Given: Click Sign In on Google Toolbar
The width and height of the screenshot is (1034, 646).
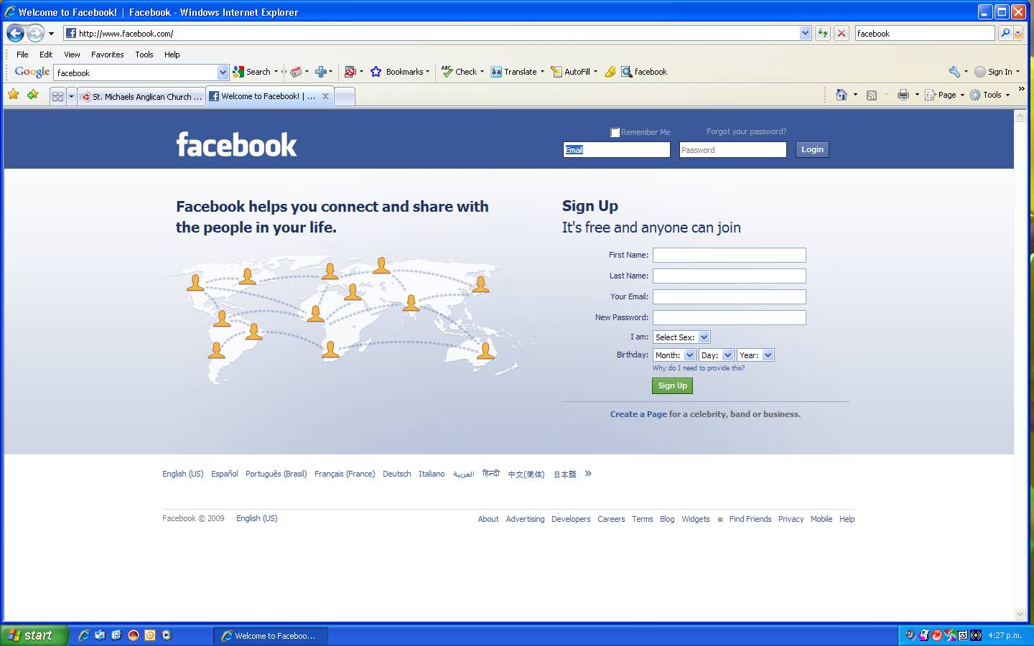Looking at the screenshot, I should click(996, 72).
